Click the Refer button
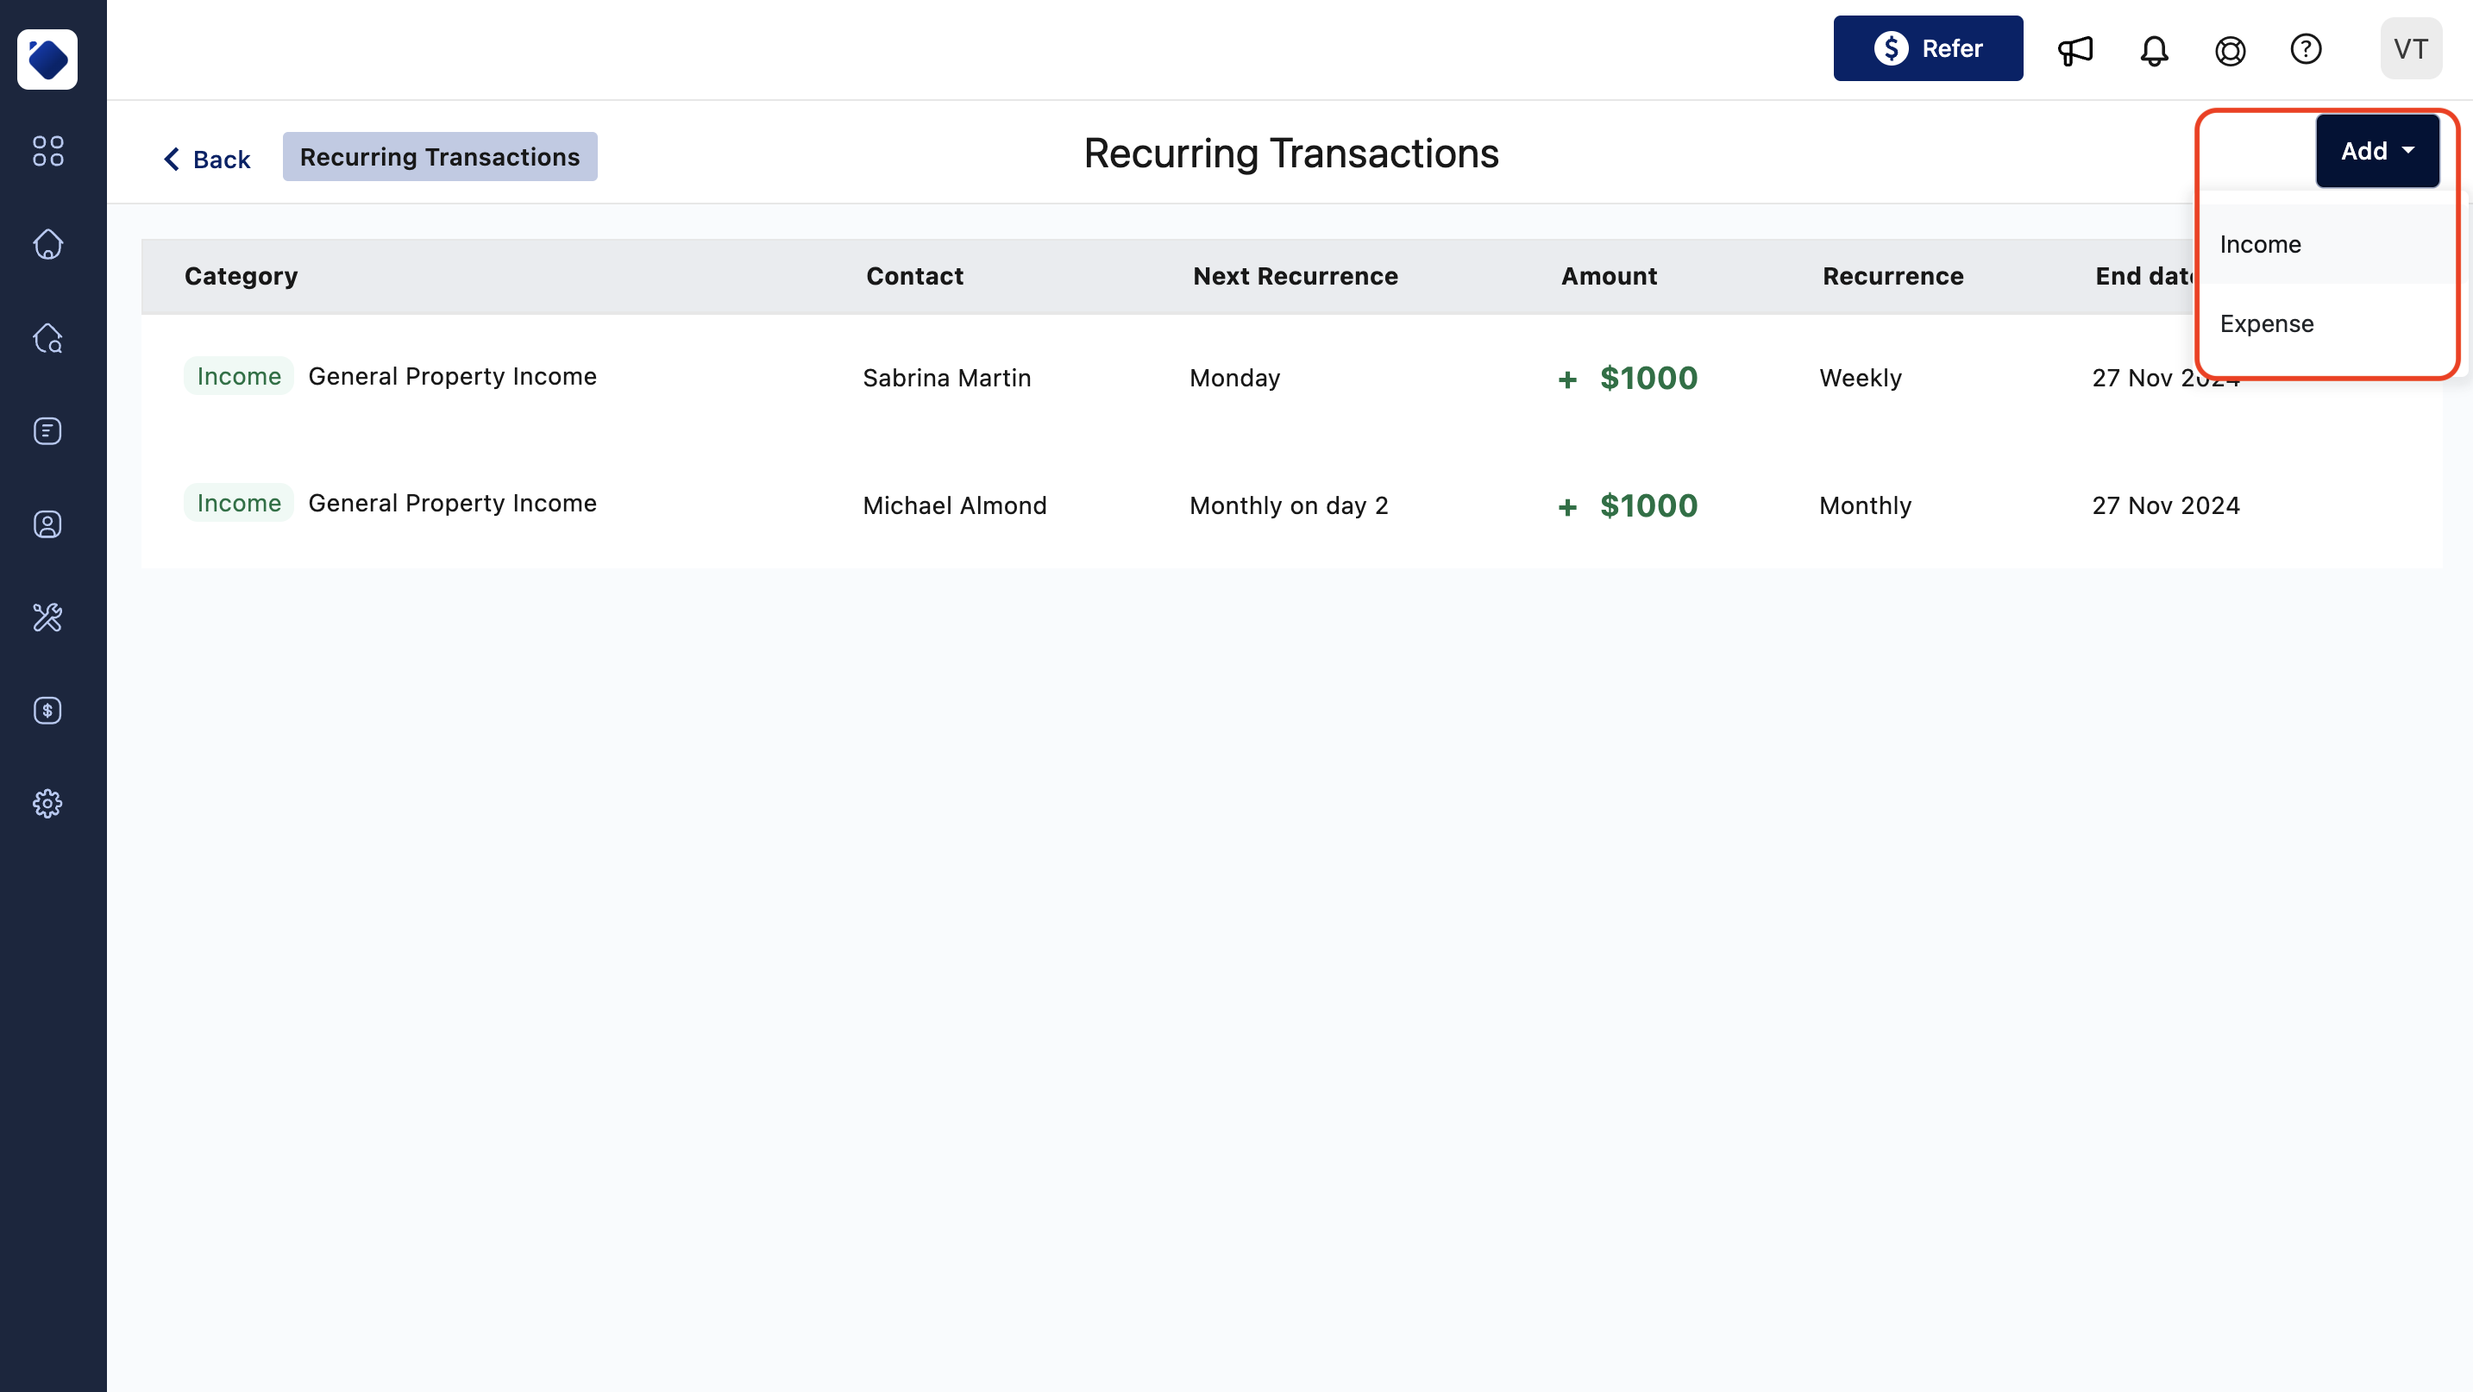This screenshot has height=1392, width=2473. 1927,49
